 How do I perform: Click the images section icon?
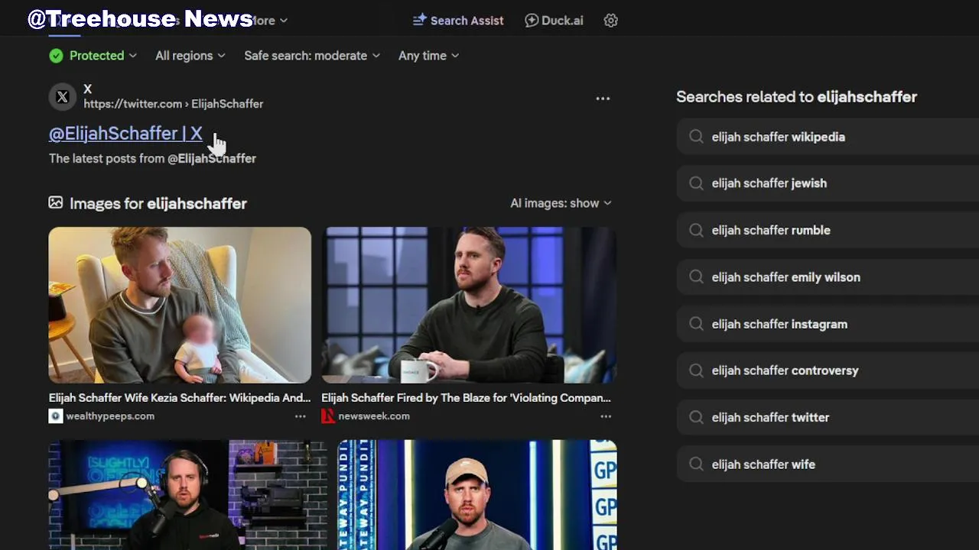[56, 202]
